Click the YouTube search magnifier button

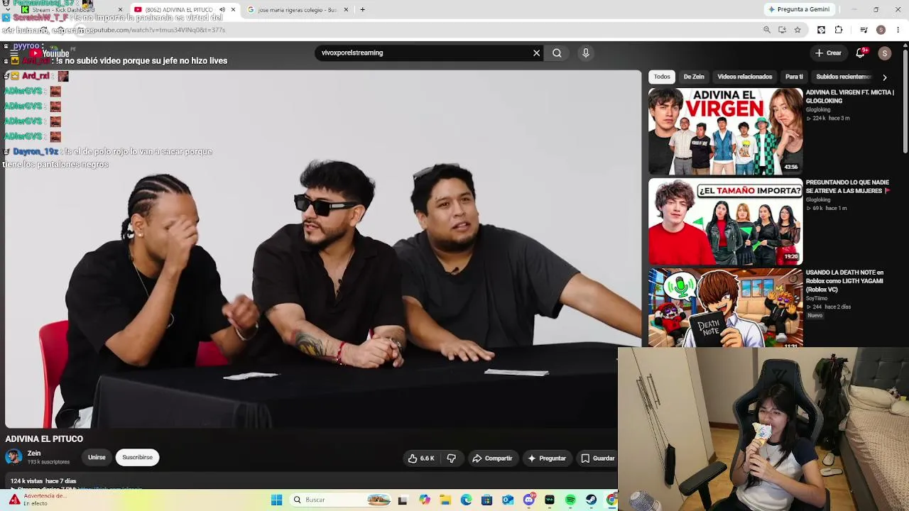(557, 53)
